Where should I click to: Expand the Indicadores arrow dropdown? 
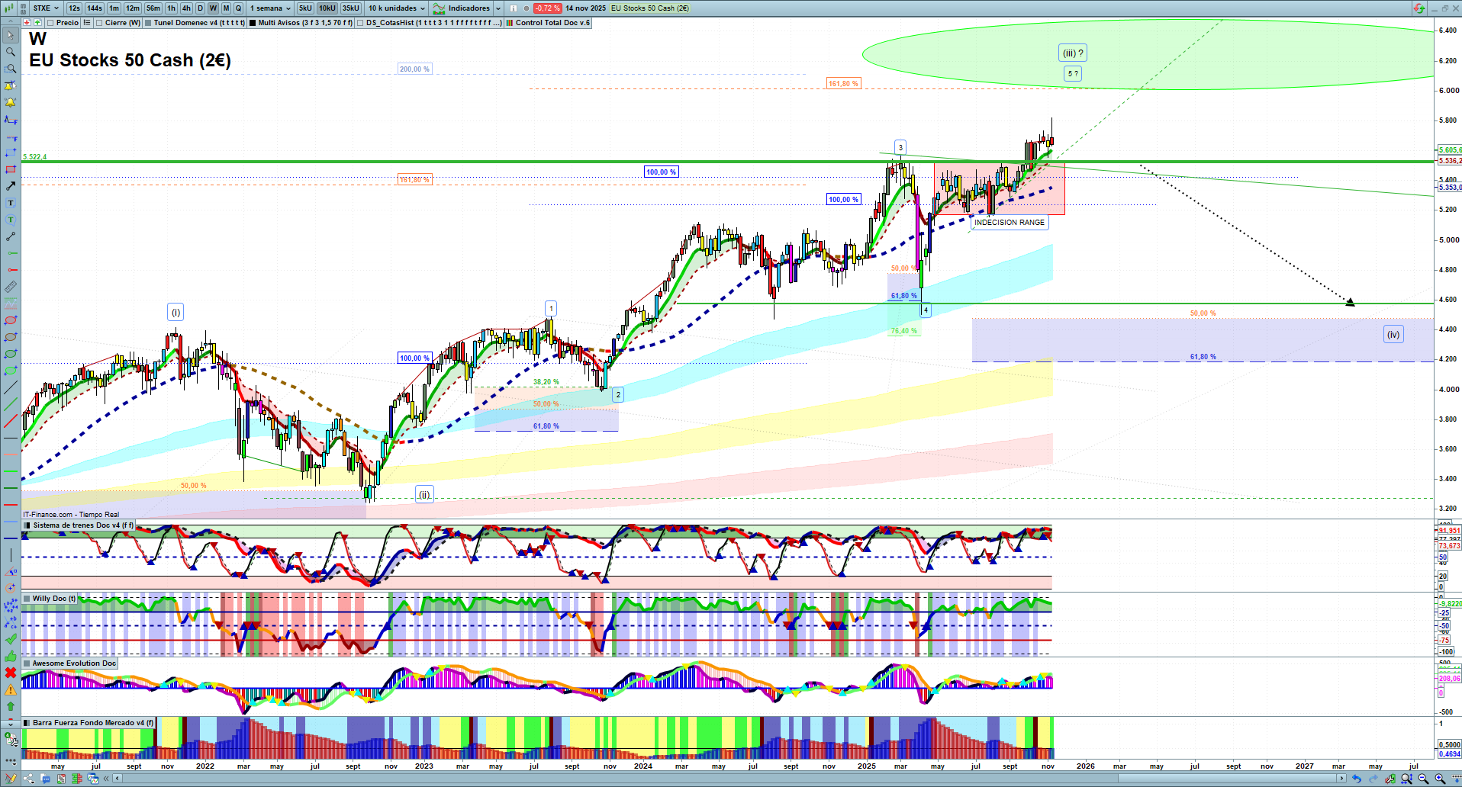click(x=498, y=8)
